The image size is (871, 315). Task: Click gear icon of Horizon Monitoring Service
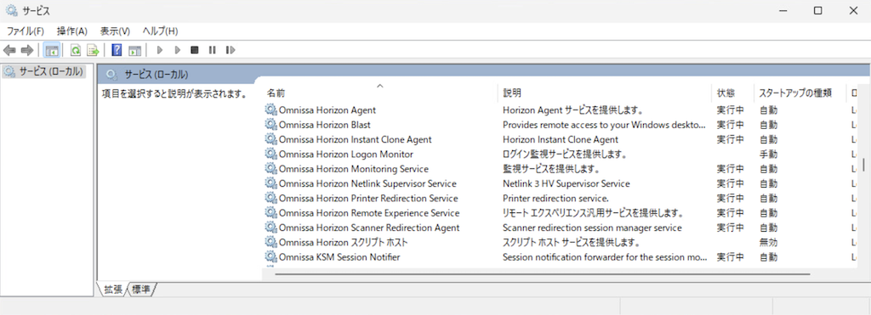click(270, 169)
